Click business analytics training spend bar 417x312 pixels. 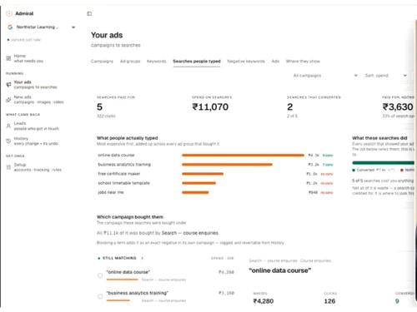[227, 165]
